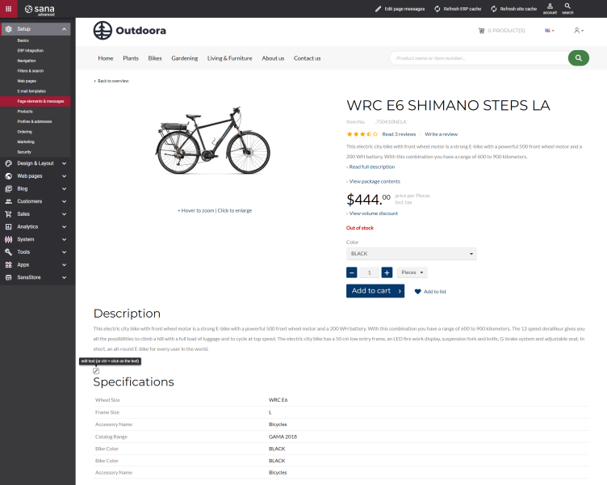Click the Analytics chart icon
Viewport: 607px width, 485px height.
coord(9,227)
